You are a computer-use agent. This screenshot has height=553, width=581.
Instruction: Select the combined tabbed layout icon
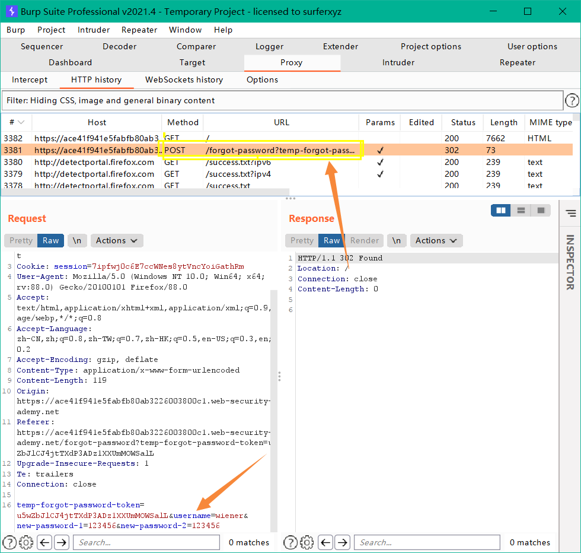tap(541, 210)
